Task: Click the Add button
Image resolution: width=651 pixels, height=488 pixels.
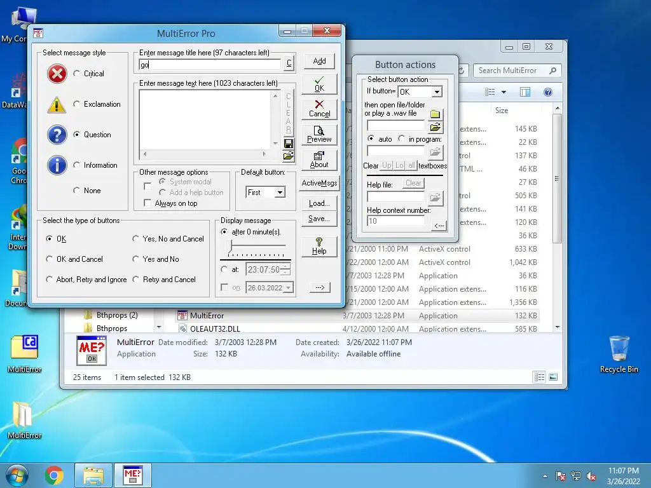Action: (x=319, y=62)
